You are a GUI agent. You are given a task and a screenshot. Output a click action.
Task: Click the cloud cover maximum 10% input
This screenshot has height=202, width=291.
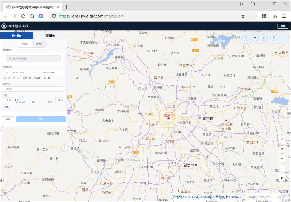59,100
